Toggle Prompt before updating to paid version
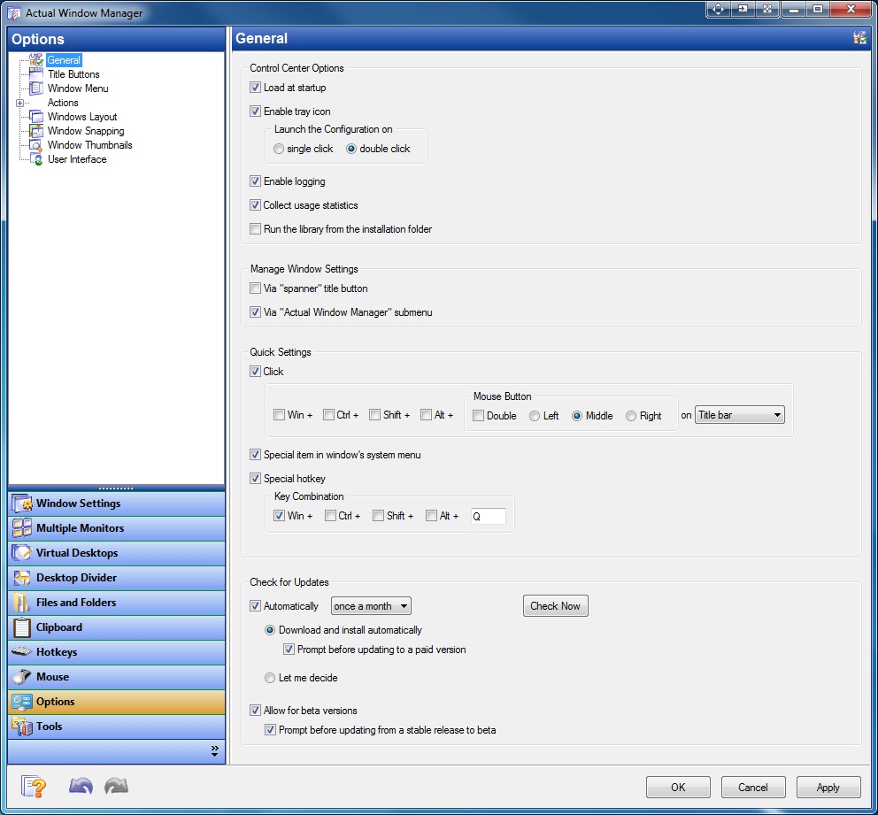878x815 pixels. (x=289, y=650)
